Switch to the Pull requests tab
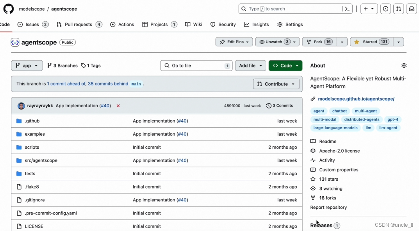 point(79,24)
